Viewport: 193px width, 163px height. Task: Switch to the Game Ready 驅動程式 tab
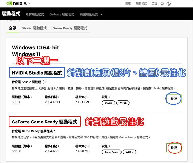tap(70, 28)
